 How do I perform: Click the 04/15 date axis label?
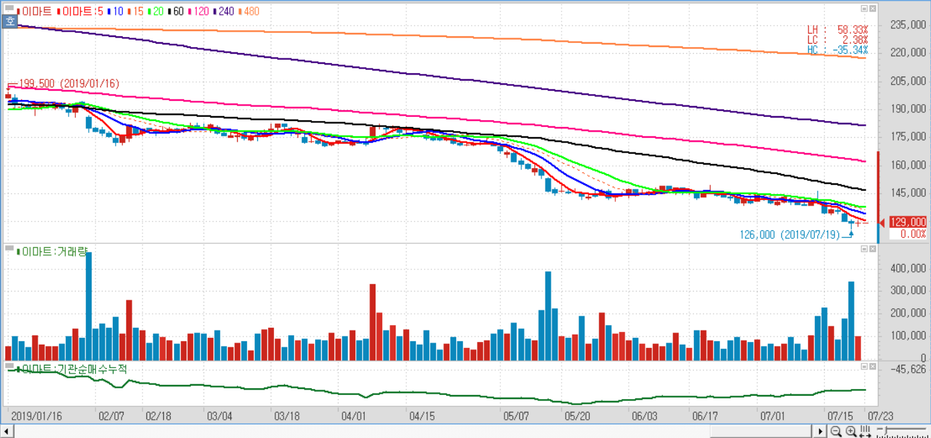click(x=421, y=416)
